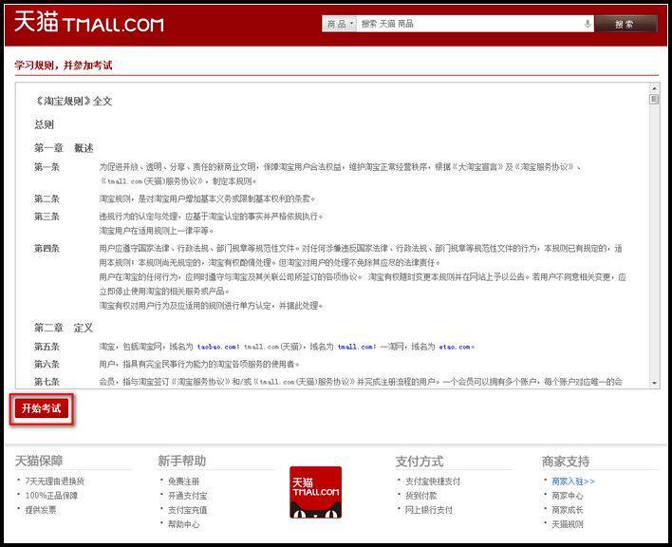Open 商家成长 footer link

tap(568, 510)
